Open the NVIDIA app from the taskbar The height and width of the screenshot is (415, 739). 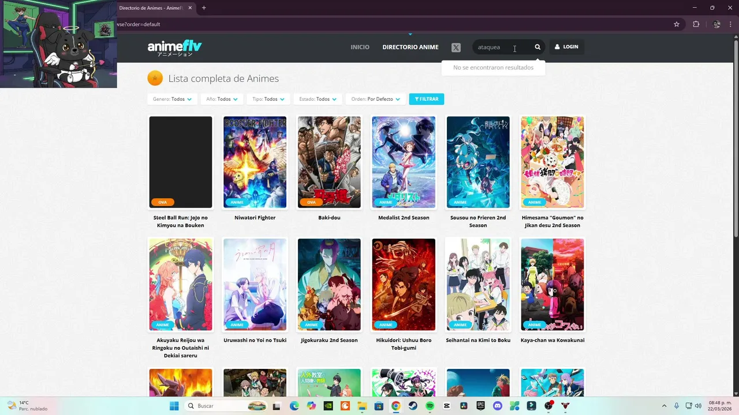point(328,406)
